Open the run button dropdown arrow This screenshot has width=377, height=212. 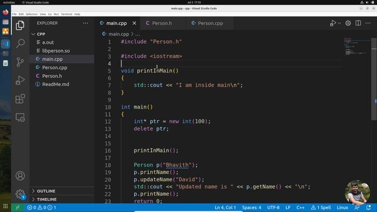click(x=339, y=24)
